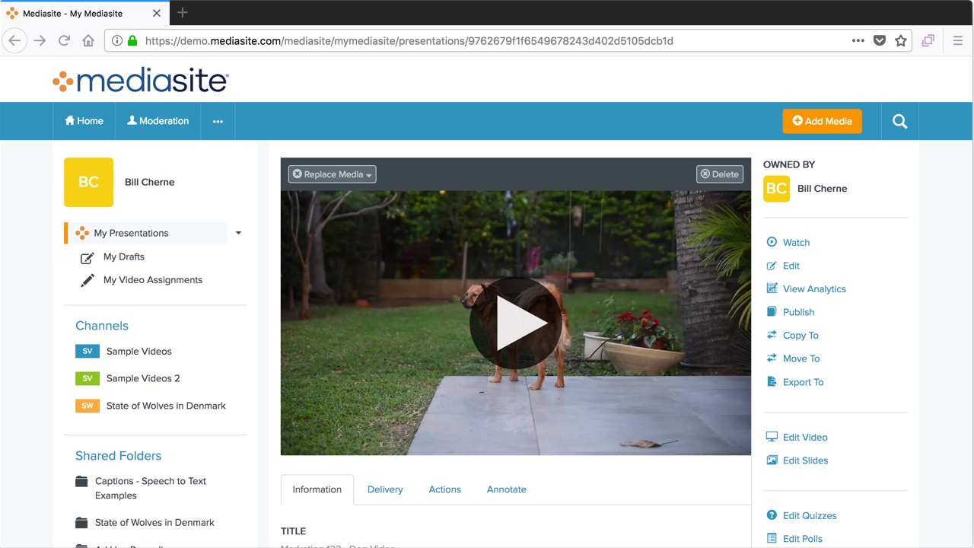Viewport: 974px width, 548px height.
Task: Click the Bill Cherne BC avatar in sidebar
Action: pos(88,182)
